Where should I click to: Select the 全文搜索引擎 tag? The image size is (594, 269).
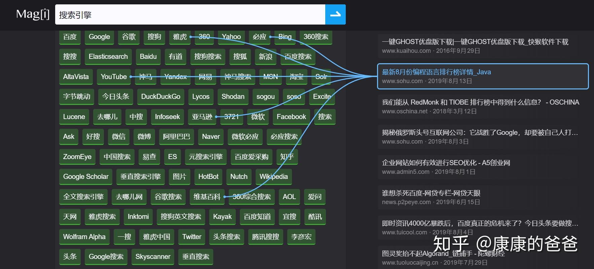83,197
